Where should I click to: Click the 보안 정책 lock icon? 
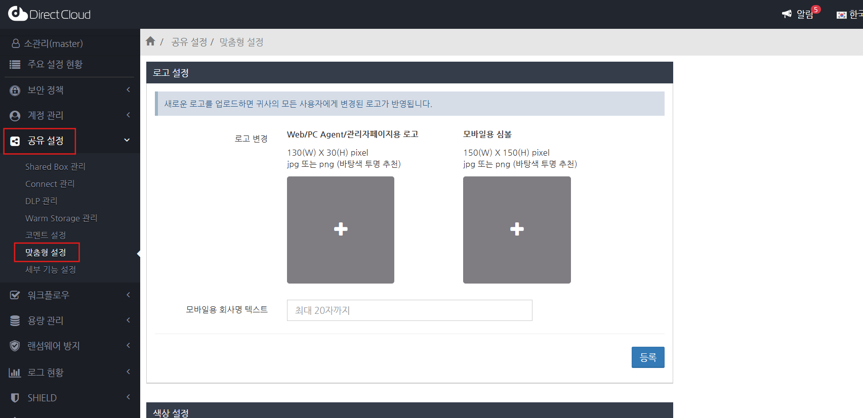click(x=15, y=90)
